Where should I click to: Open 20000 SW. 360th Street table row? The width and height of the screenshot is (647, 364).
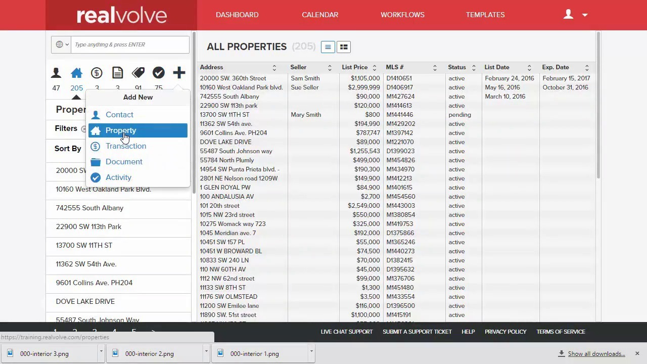point(396,78)
